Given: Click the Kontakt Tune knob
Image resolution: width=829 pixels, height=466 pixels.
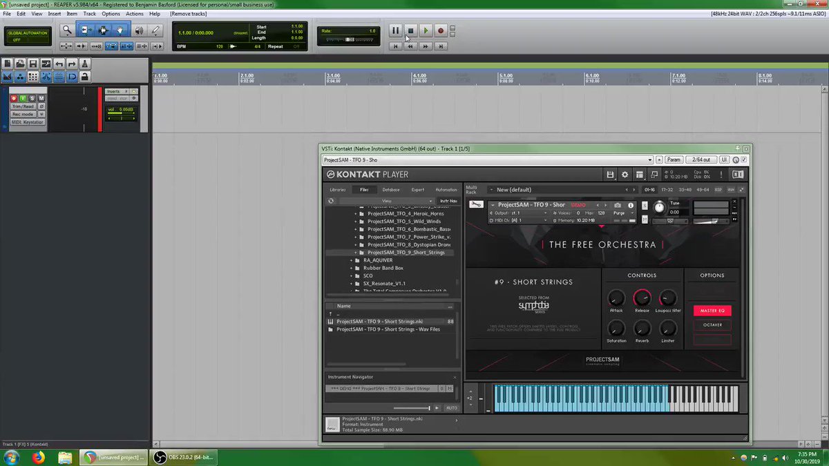Looking at the screenshot, I should (659, 207).
